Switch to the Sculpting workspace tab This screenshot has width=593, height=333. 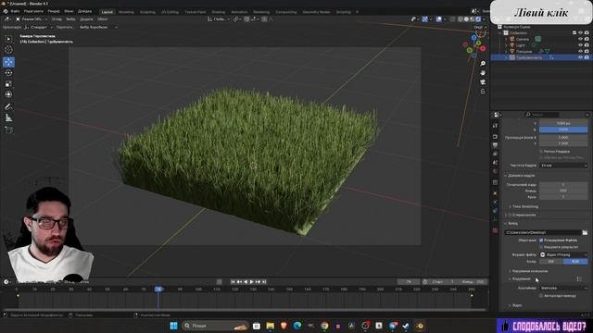(147, 12)
